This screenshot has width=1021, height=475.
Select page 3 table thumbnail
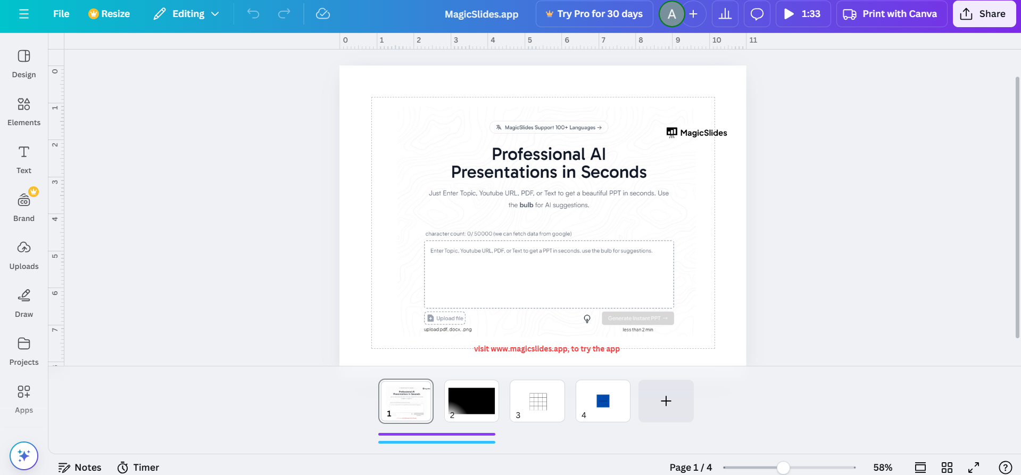tap(537, 401)
